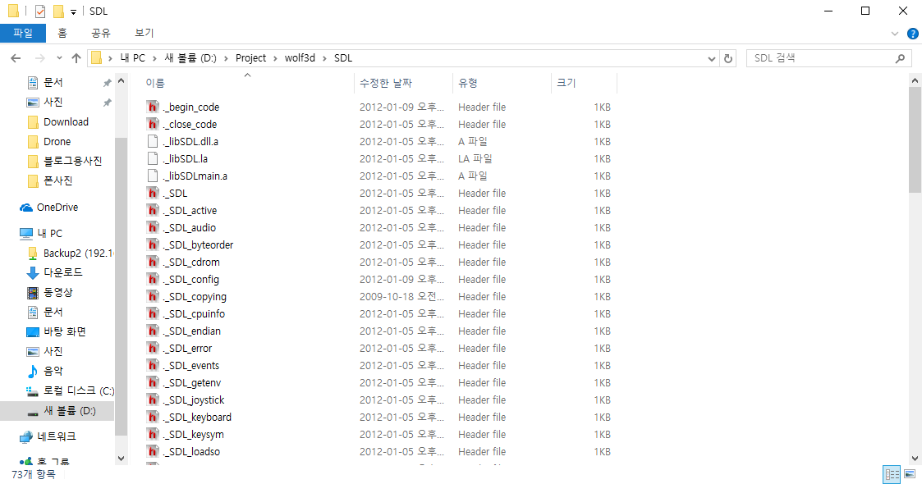Viewport: 922px width, 484px height.
Task: Select the ._SDL_config file icon
Action: tap(153, 279)
